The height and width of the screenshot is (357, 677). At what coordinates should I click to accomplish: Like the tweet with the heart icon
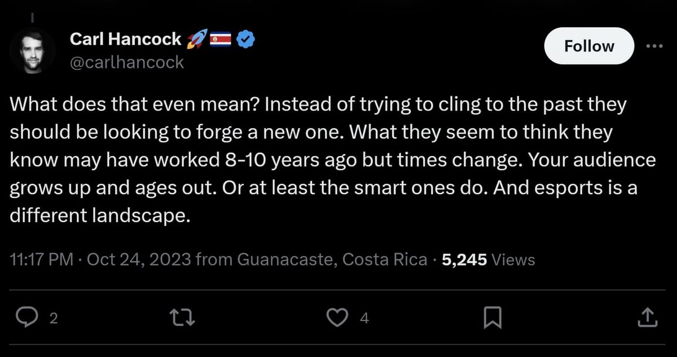(338, 319)
